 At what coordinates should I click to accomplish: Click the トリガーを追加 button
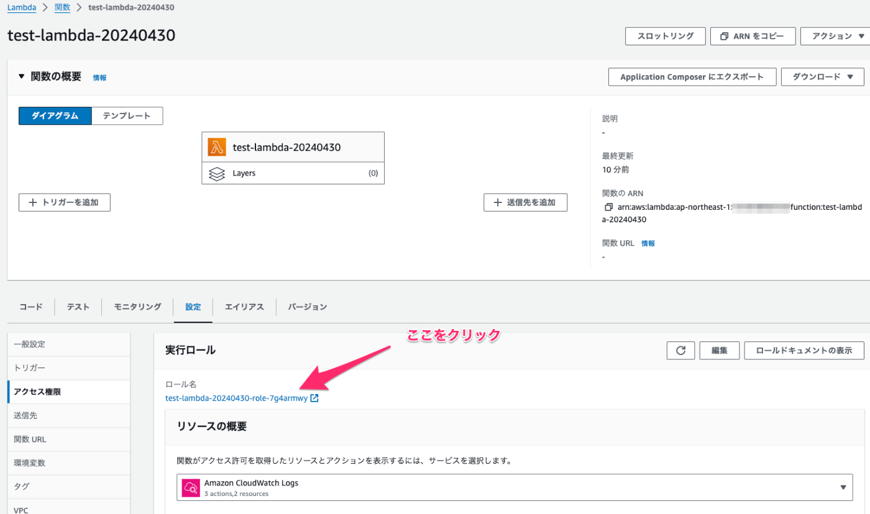point(65,202)
